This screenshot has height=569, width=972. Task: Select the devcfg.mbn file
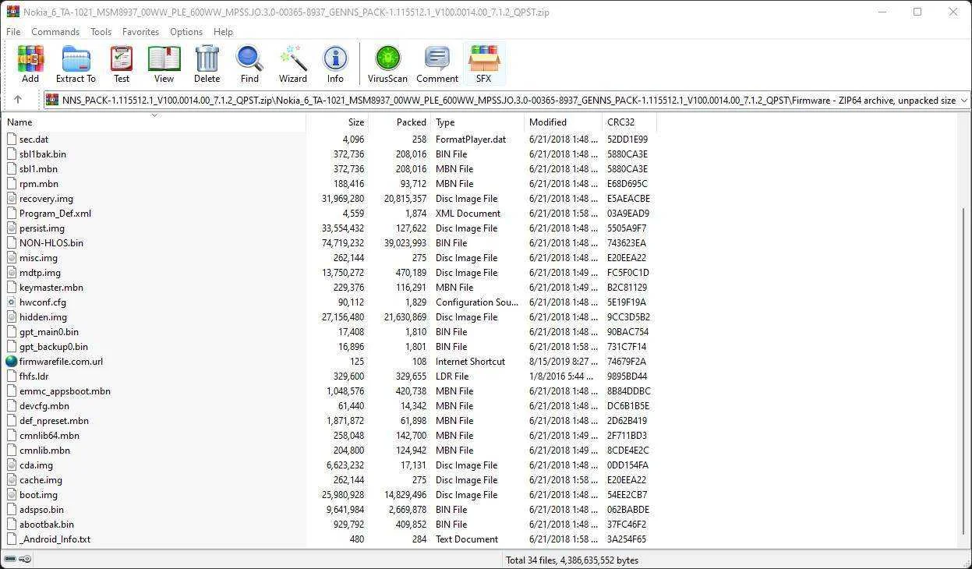(44, 406)
